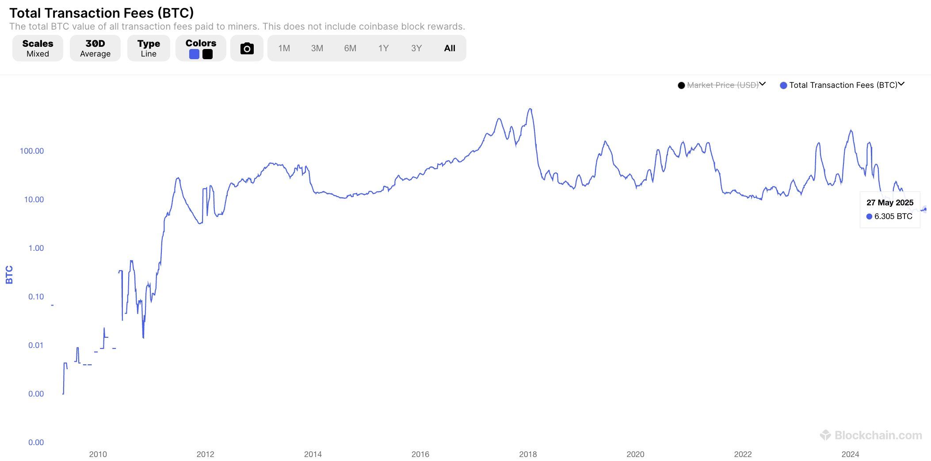Select the blue color swatch
The width and height of the screenshot is (931, 461).
[193, 54]
